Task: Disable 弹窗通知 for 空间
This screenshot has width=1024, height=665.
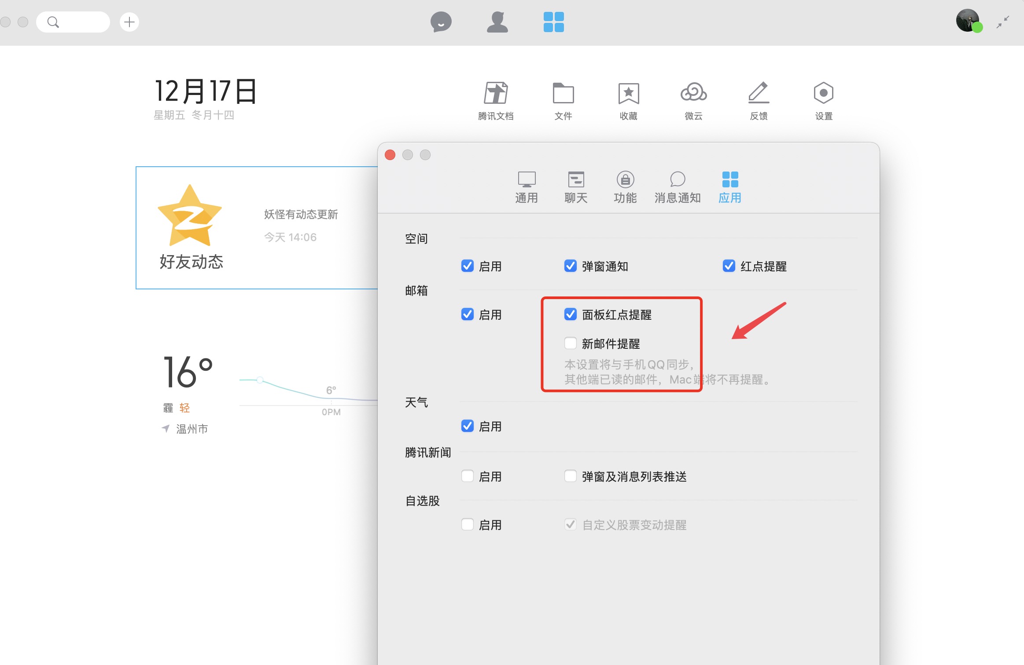Action: click(571, 266)
